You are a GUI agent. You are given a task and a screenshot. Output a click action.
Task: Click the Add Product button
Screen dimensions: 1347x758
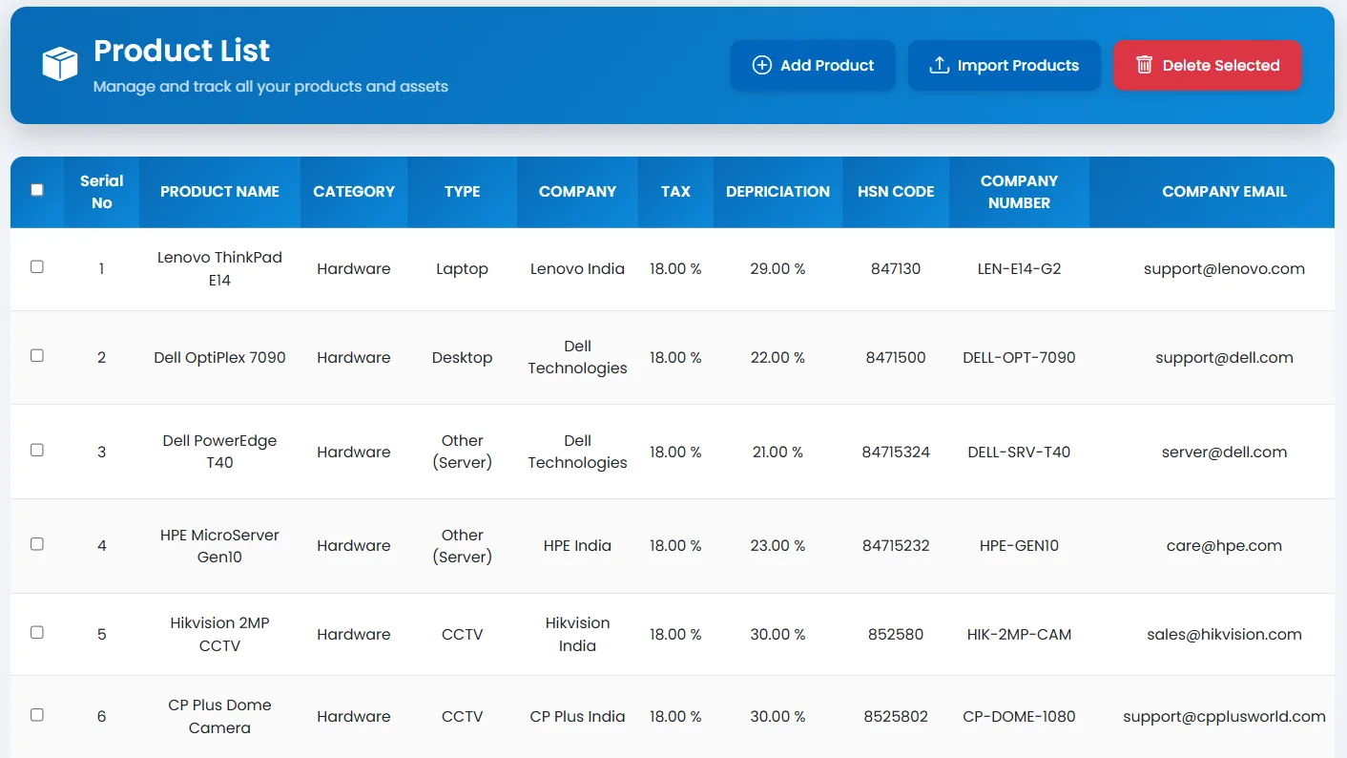(x=813, y=65)
